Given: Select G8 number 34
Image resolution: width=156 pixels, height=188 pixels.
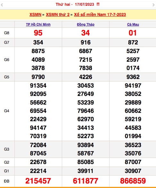Looking at the screenshot, I should [86, 33].
